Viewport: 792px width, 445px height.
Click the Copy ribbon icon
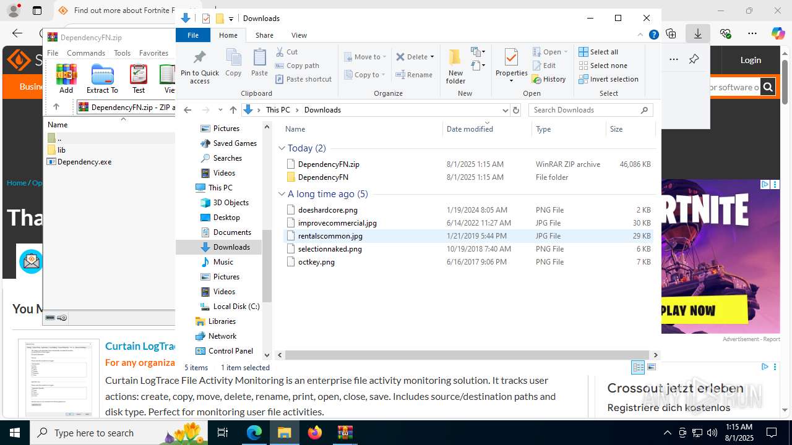(233, 63)
